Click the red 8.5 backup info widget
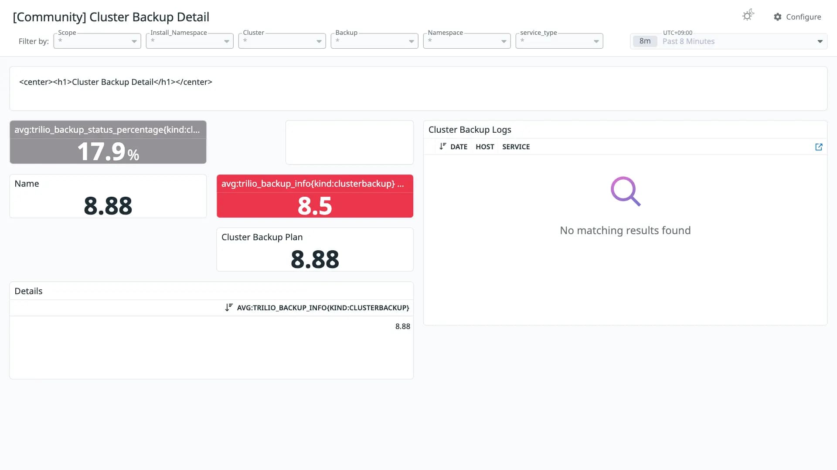This screenshot has width=837, height=470. click(315, 196)
